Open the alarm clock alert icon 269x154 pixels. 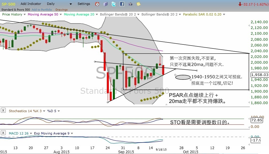97,4
